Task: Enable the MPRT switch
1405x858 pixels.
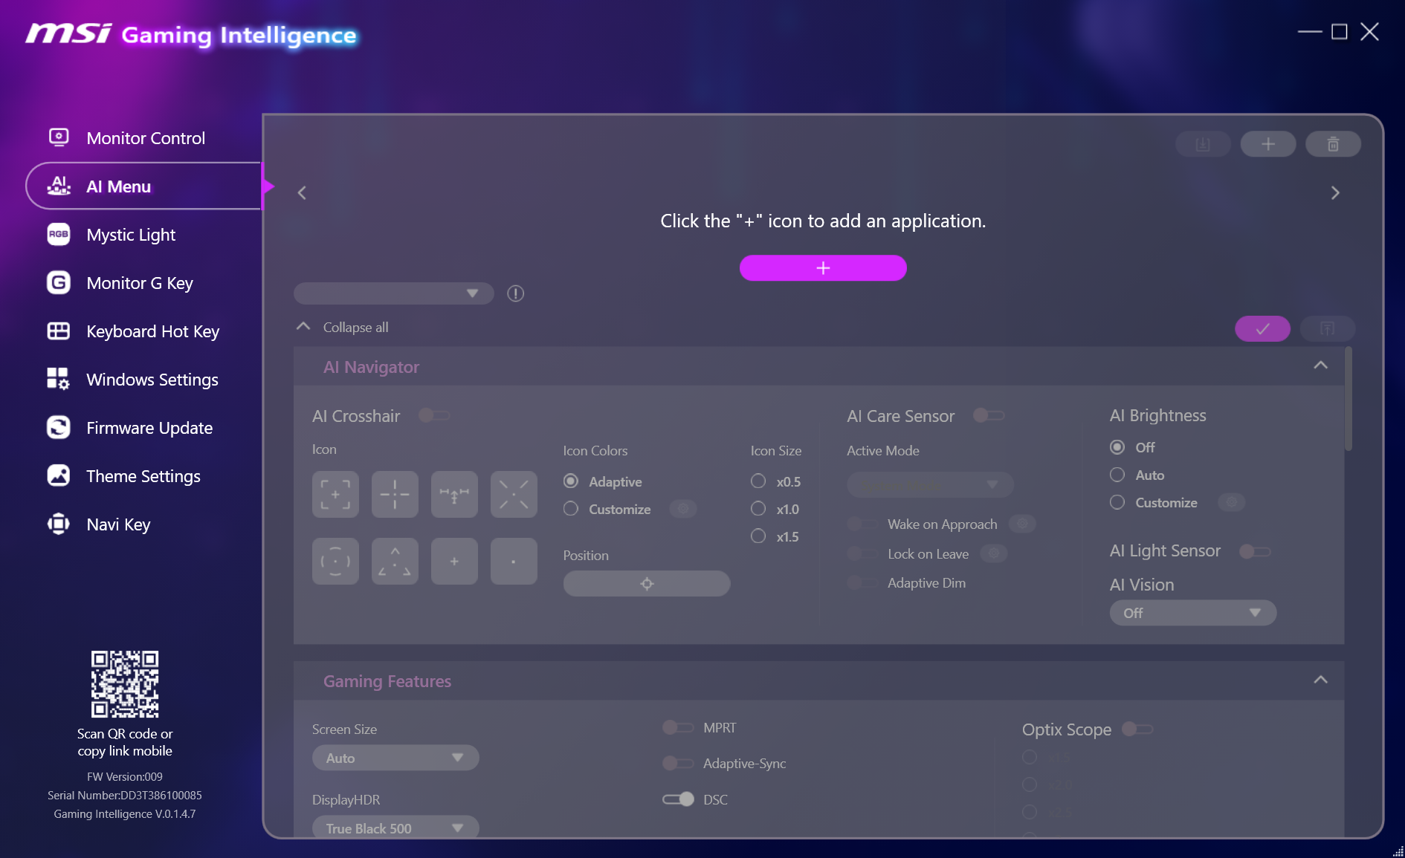Action: point(678,727)
